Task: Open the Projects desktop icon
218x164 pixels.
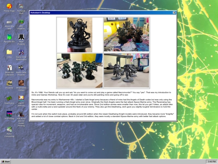Action: [x=9, y=85]
